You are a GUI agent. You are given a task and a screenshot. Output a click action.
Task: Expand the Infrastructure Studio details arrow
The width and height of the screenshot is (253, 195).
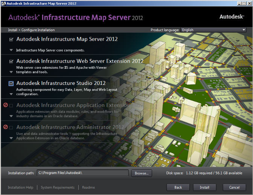tap(11, 94)
